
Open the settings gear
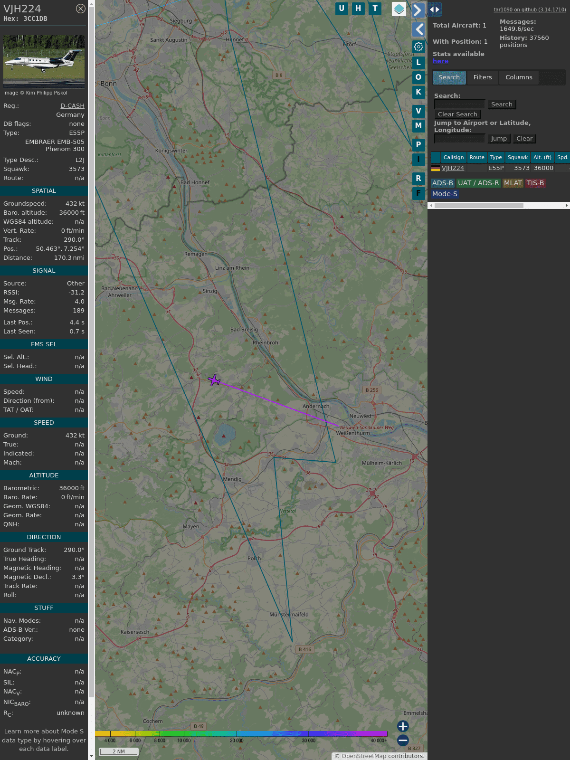(x=418, y=47)
